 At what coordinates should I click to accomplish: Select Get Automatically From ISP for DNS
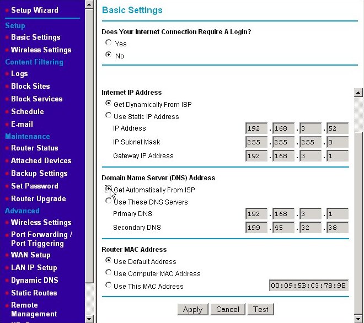[108, 189]
